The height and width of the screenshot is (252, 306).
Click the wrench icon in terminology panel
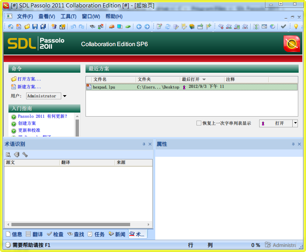click(x=25, y=155)
